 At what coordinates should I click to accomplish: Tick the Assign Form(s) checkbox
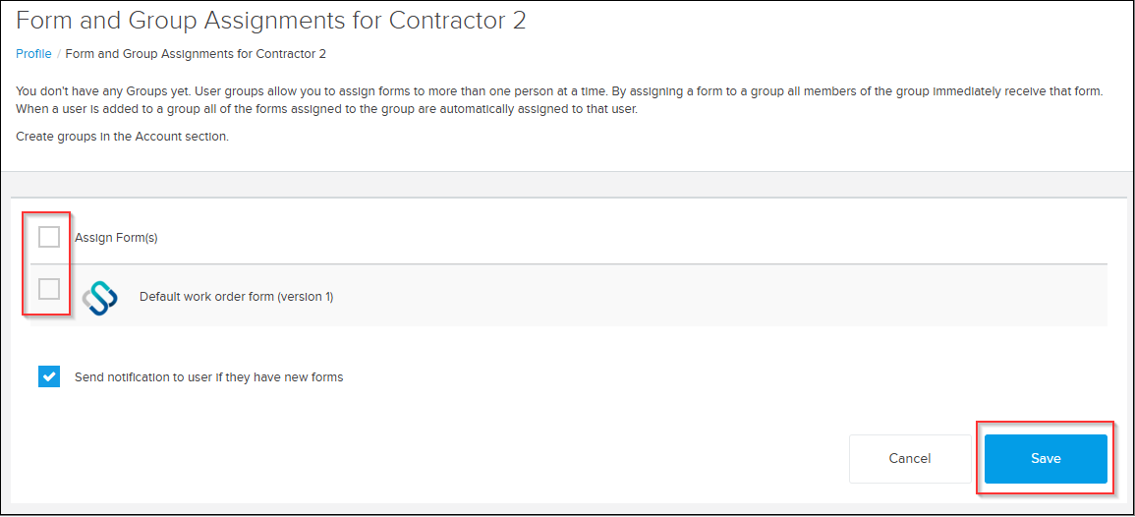coord(49,237)
